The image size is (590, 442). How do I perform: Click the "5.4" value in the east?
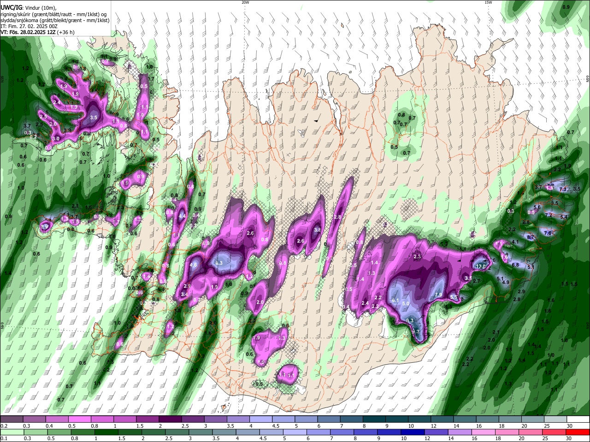coord(564,217)
